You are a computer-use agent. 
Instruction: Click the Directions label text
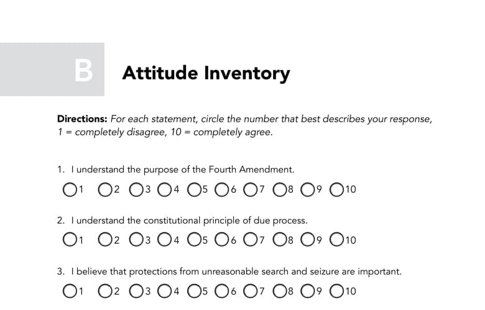(82, 119)
